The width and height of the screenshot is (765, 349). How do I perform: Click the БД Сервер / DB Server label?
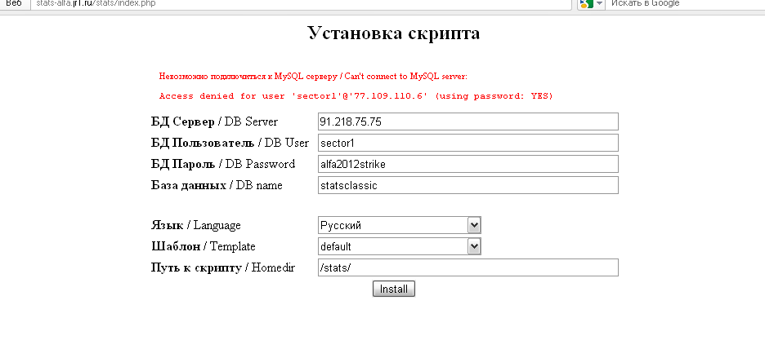(214, 121)
